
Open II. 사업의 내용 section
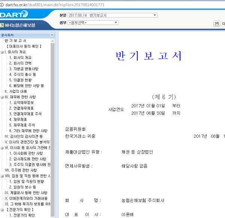(16, 91)
